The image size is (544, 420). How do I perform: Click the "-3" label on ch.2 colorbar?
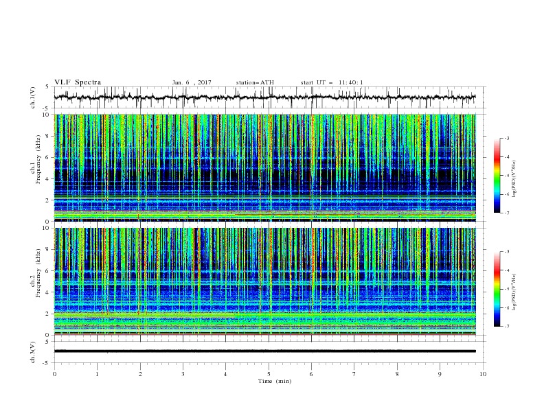[506, 252]
